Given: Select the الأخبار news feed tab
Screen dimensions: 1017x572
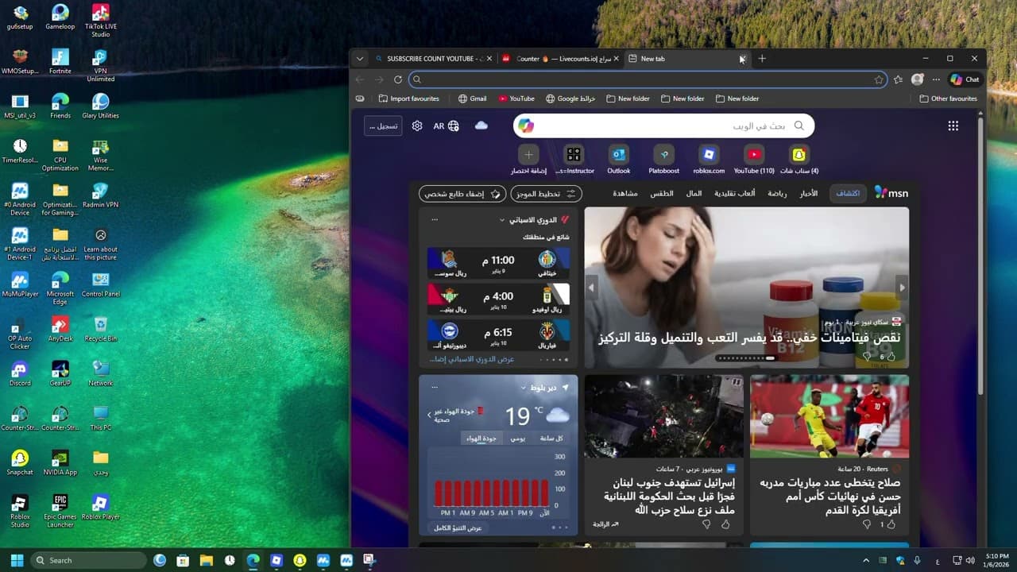Looking at the screenshot, I should pyautogui.click(x=809, y=193).
